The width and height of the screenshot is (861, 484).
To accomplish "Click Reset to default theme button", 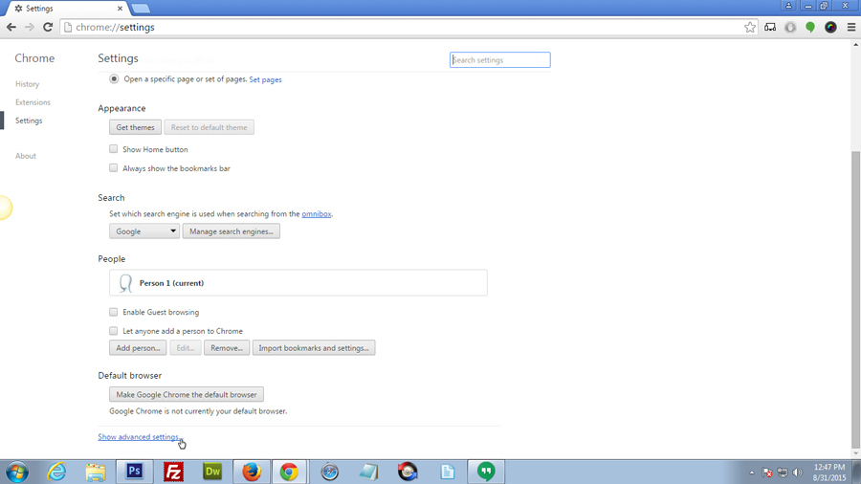I will coord(209,127).
